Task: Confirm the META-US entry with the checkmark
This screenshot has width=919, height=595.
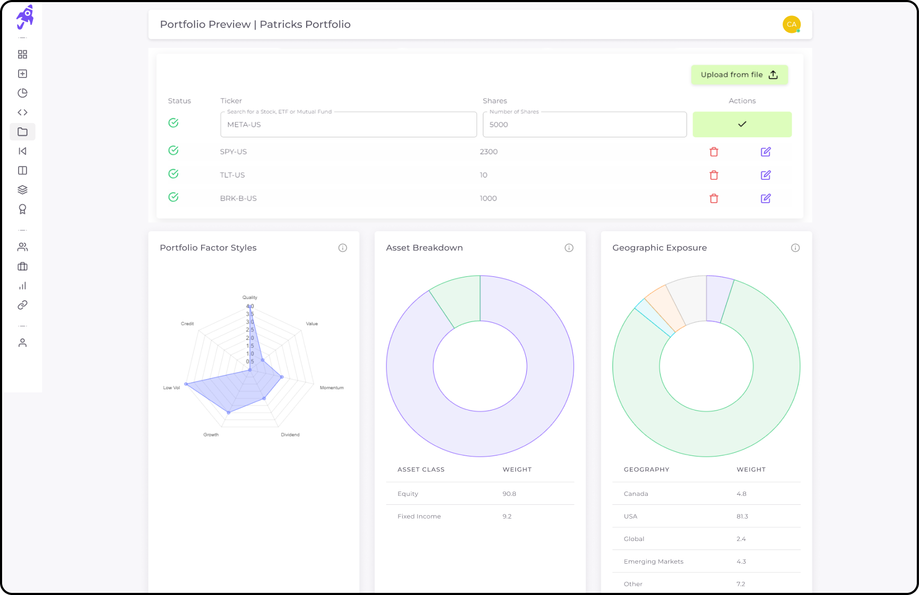Action: [x=742, y=124]
